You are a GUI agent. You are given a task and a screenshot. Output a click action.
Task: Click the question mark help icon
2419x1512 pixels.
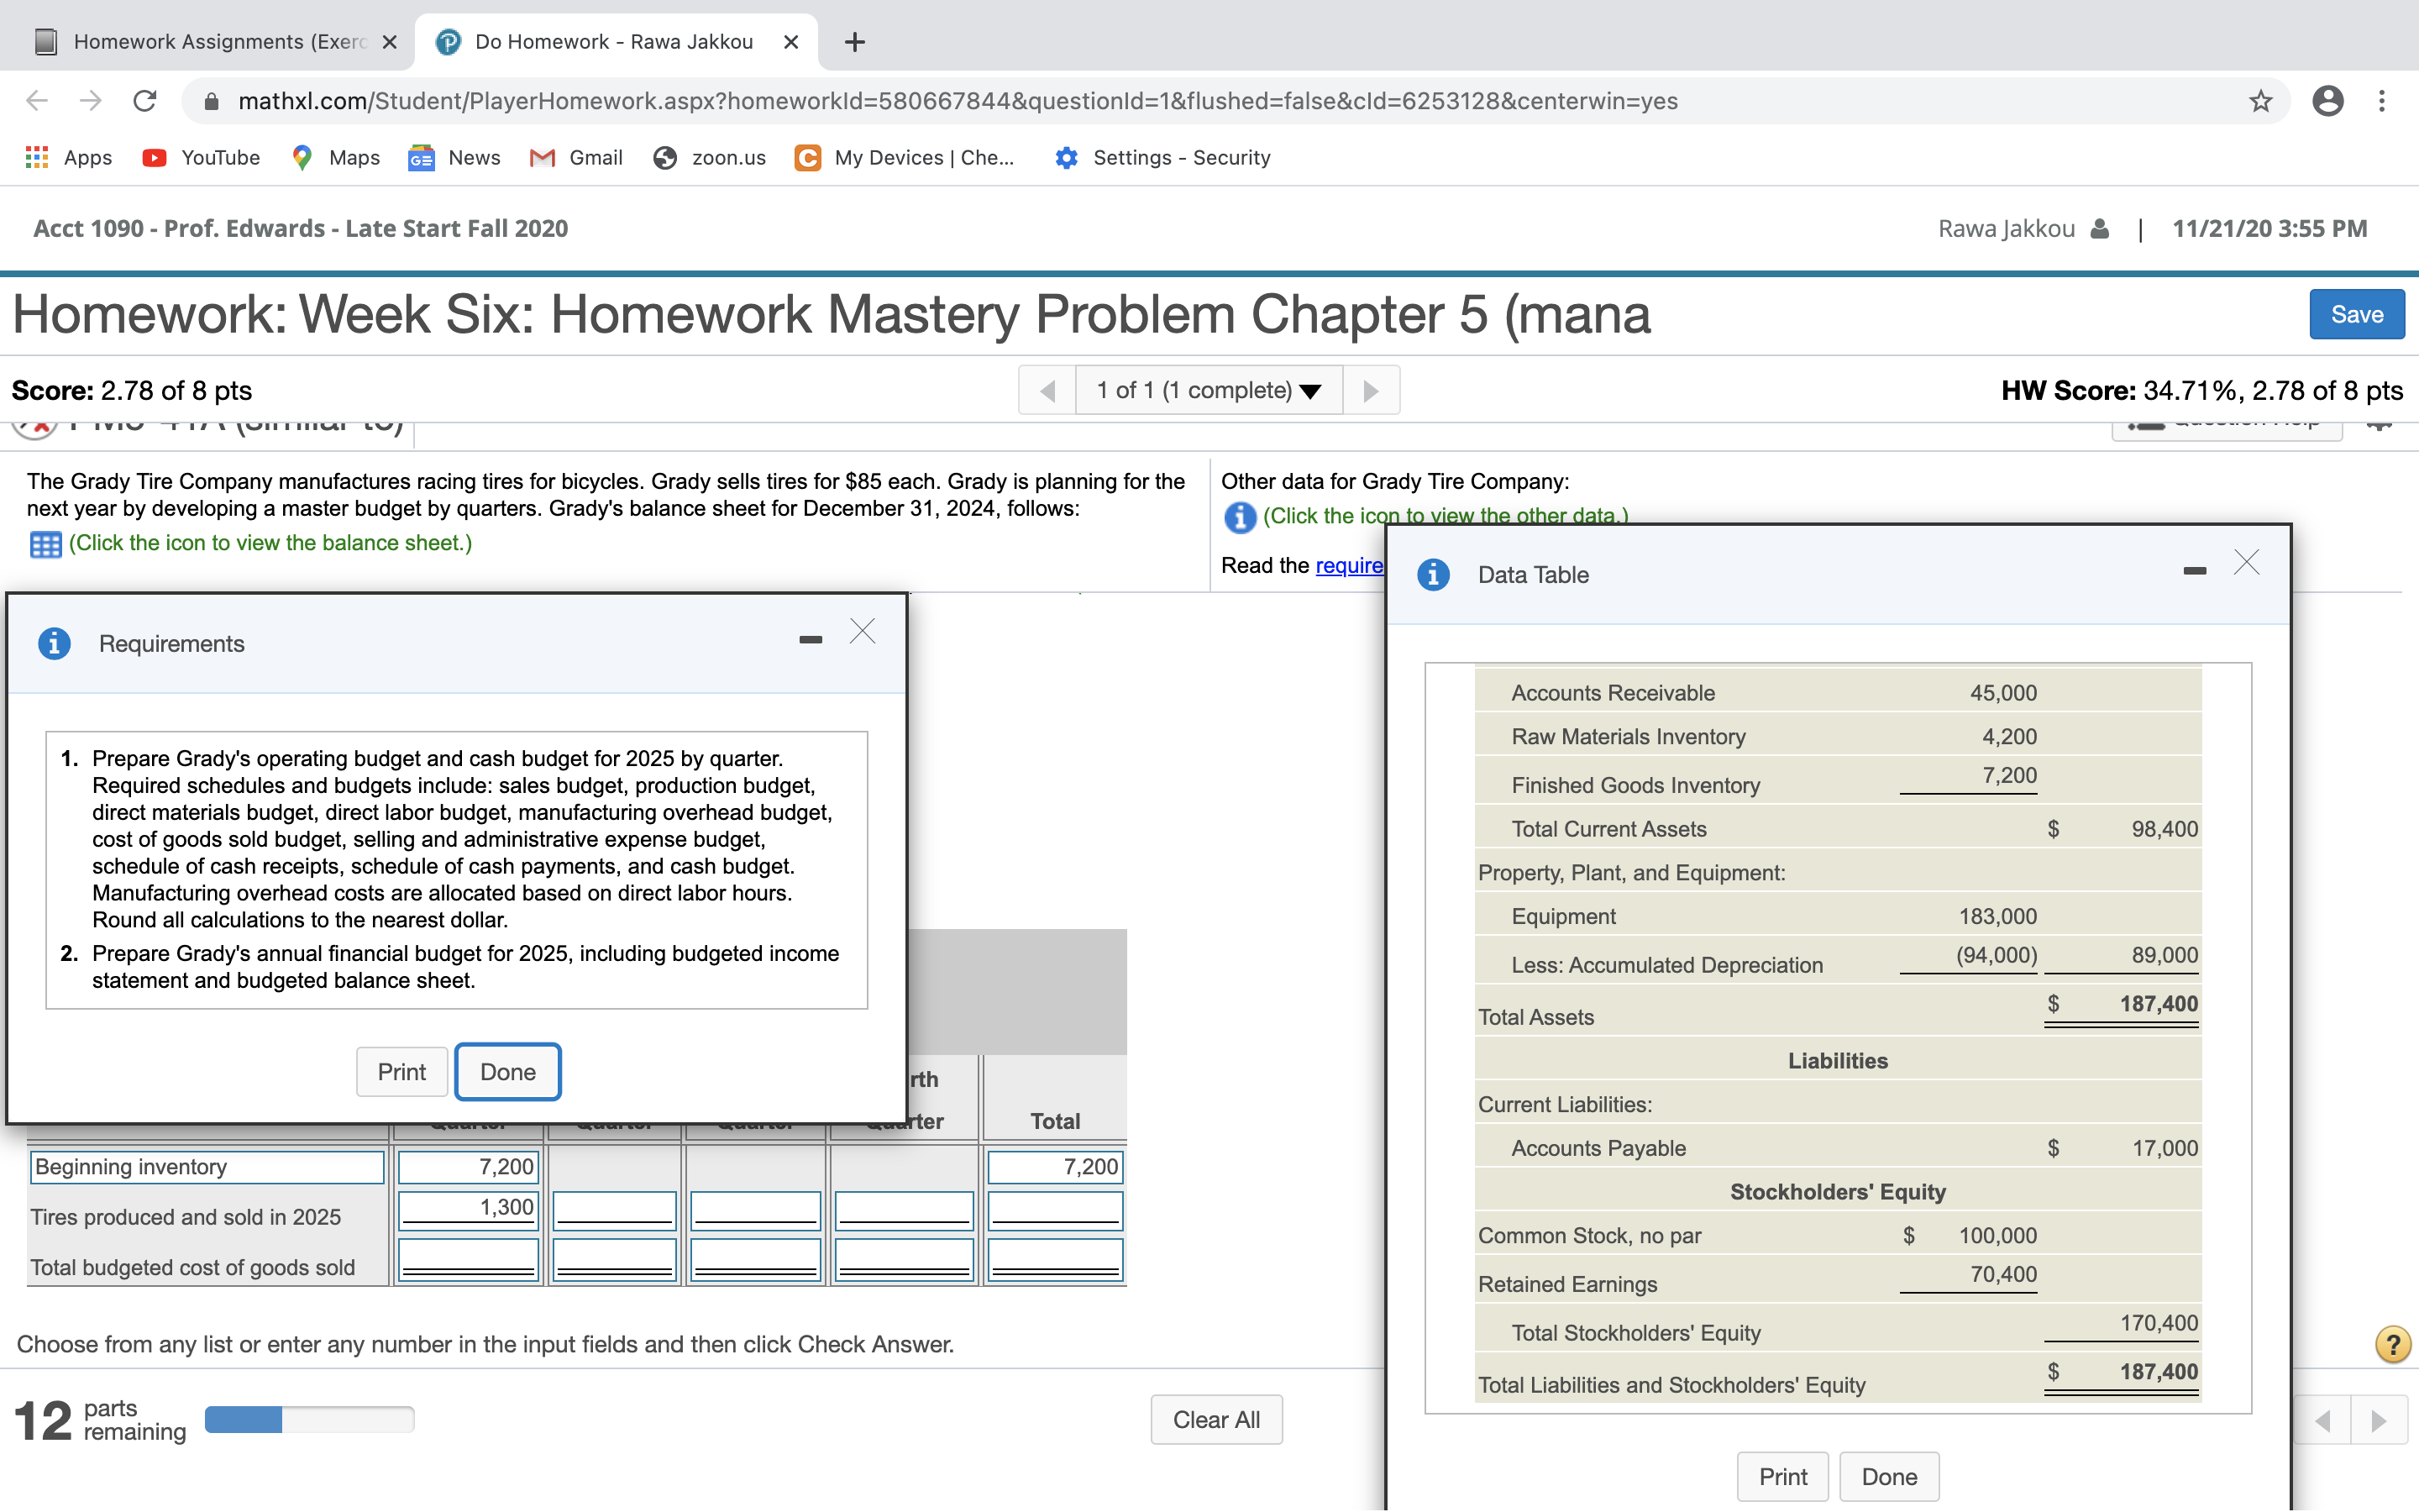coord(2391,1343)
